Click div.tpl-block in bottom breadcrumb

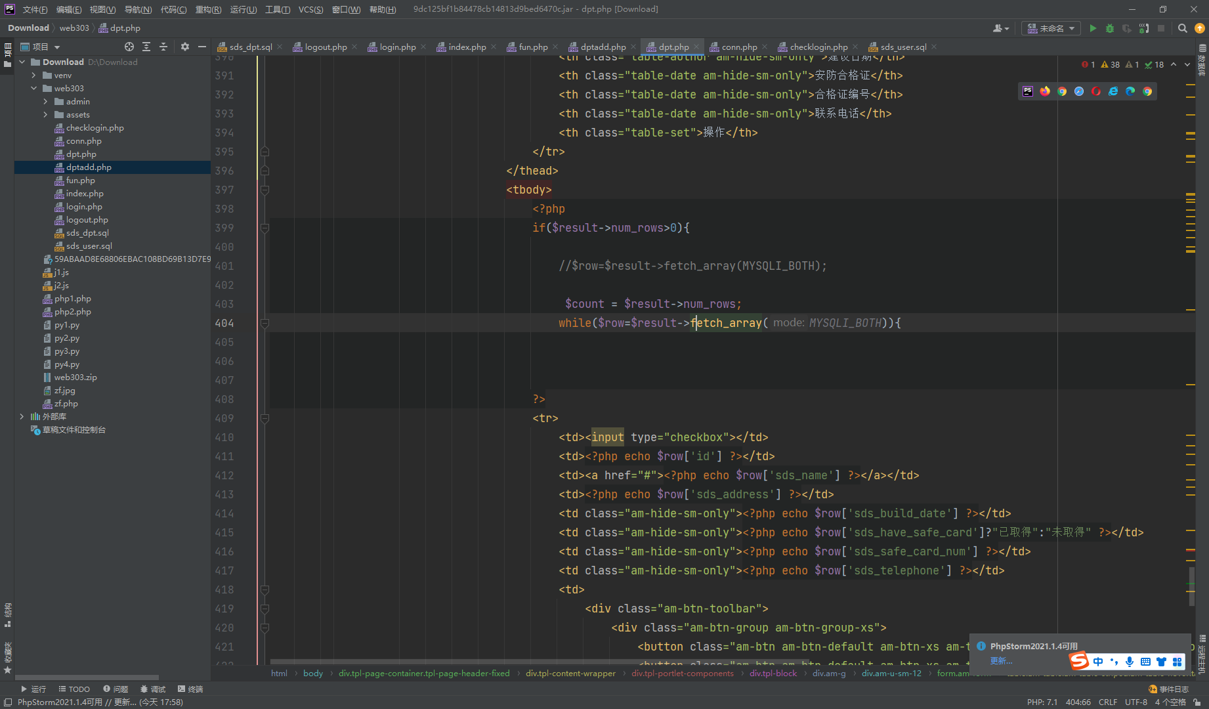pos(773,673)
